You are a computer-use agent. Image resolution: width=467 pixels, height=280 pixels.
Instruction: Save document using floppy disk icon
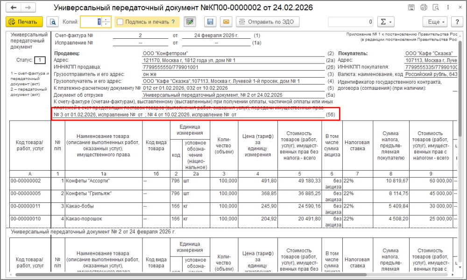[x=210, y=22]
